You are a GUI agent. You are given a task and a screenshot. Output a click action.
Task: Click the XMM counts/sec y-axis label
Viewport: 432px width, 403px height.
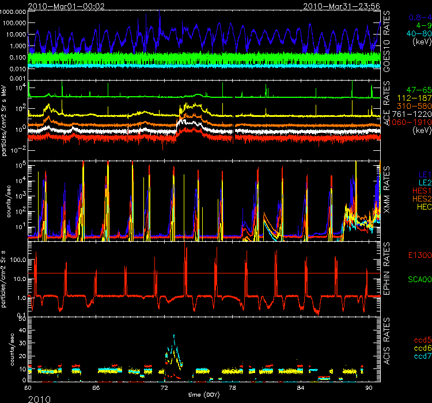click(x=9, y=201)
